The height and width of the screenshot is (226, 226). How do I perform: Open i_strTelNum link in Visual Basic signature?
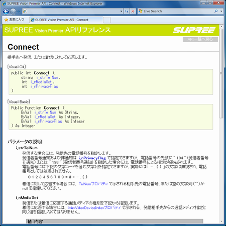click(45, 112)
